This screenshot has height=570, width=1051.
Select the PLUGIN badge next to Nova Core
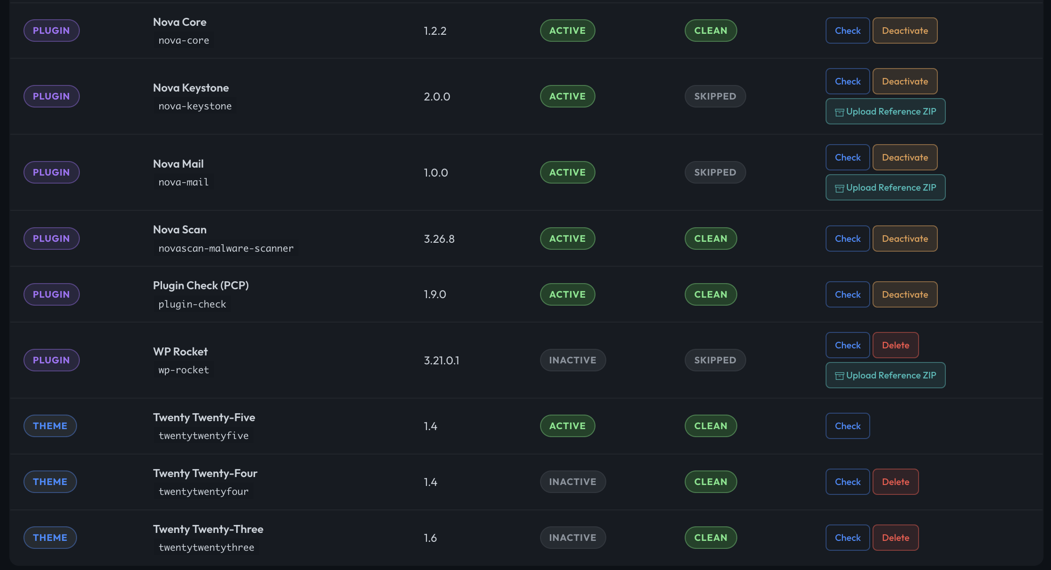pos(51,30)
